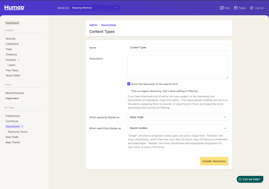Click the Log out icon
The width and height of the screenshot is (269, 189).
pos(252,8)
